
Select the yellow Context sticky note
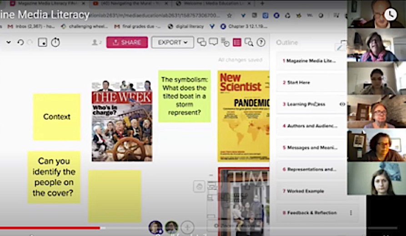pos(57,117)
